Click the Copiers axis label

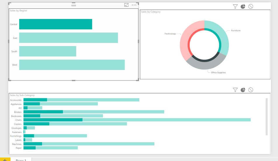(x=18, y=124)
